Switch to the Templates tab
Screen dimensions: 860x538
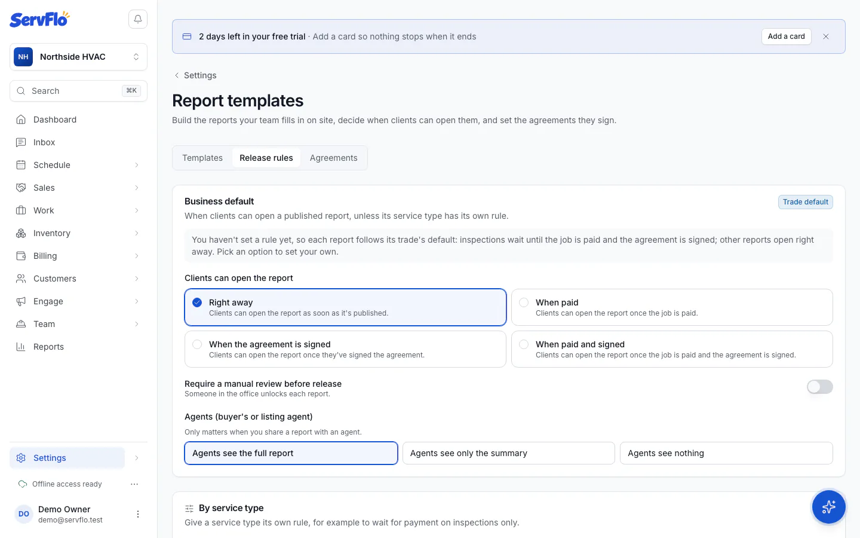coord(202,158)
